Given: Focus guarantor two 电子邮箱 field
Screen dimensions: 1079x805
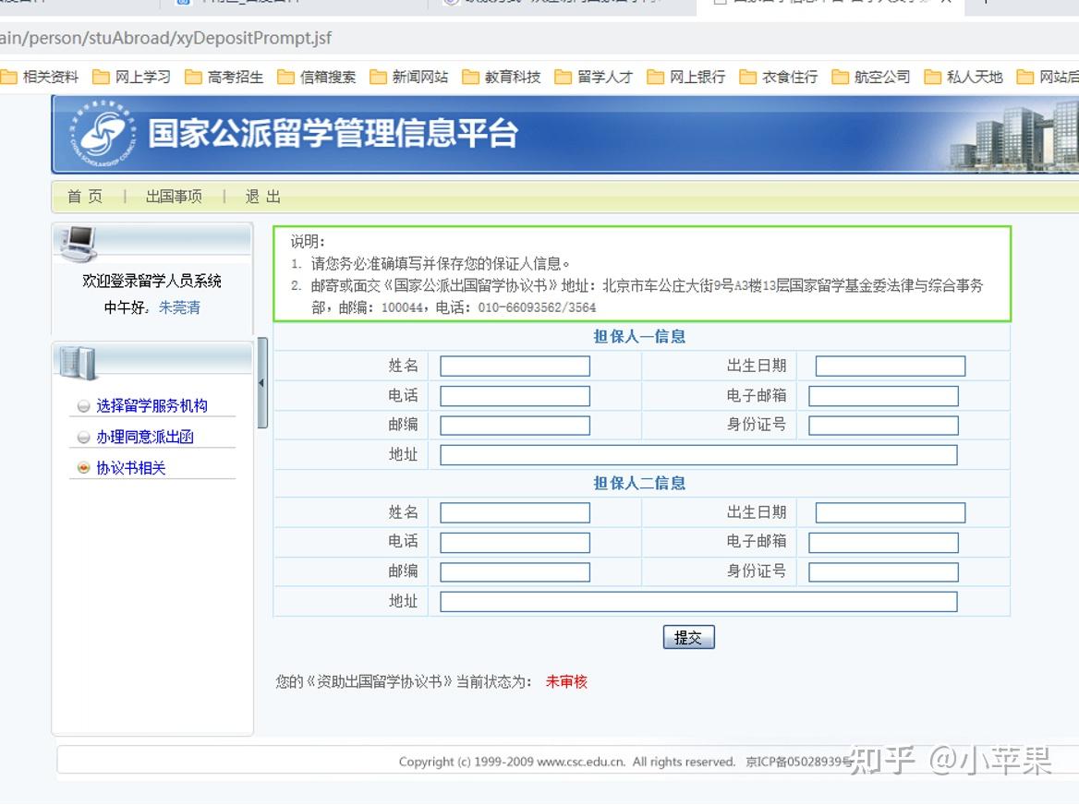Looking at the screenshot, I should click(x=883, y=543).
